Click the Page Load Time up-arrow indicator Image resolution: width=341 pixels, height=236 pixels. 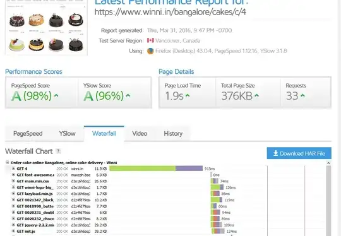(188, 95)
